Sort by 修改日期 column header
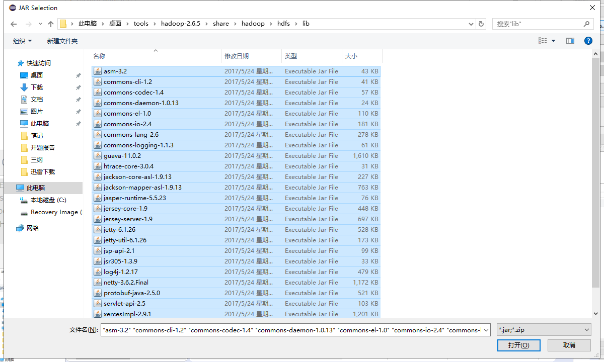 point(252,56)
